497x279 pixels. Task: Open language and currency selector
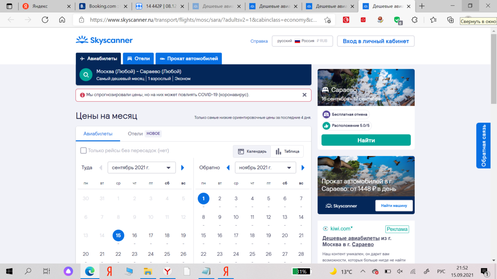click(302, 41)
